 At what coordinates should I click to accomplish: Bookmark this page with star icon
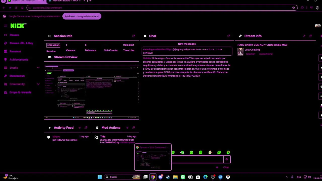tap(293, 8)
